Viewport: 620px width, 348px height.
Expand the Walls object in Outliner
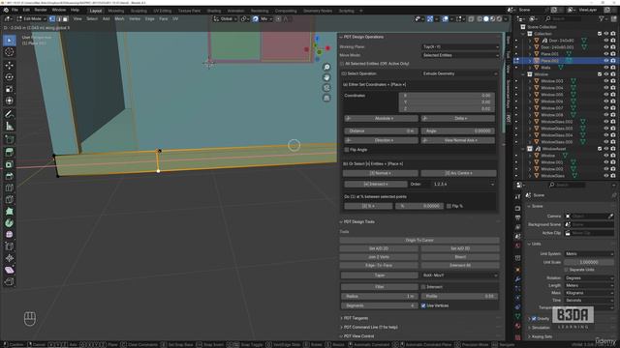(x=530, y=68)
